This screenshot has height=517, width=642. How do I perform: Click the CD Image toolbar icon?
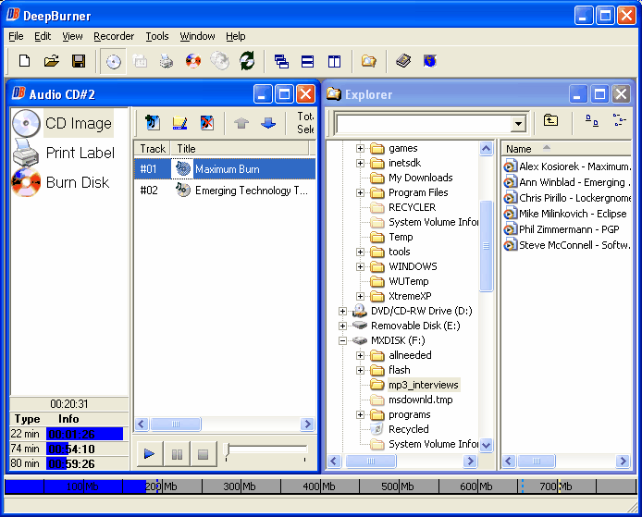114,62
